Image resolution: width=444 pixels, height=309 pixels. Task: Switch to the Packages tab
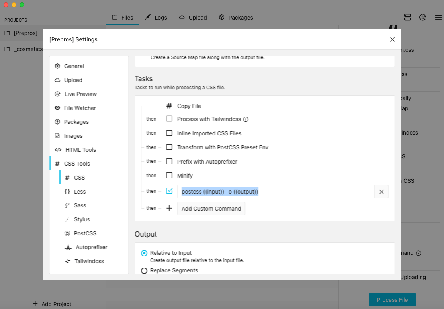pyautogui.click(x=236, y=18)
